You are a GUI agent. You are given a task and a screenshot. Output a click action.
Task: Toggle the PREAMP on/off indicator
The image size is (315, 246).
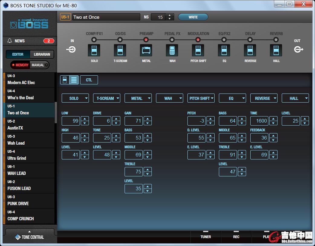(x=146, y=40)
